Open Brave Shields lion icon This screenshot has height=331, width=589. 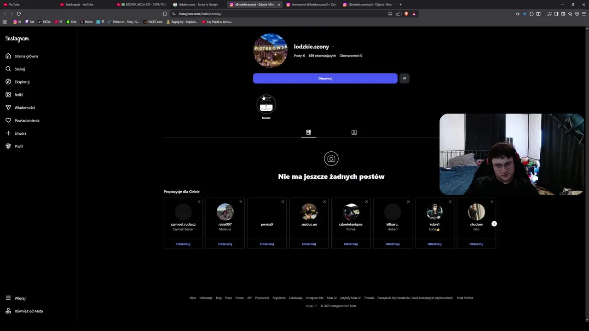(406, 14)
